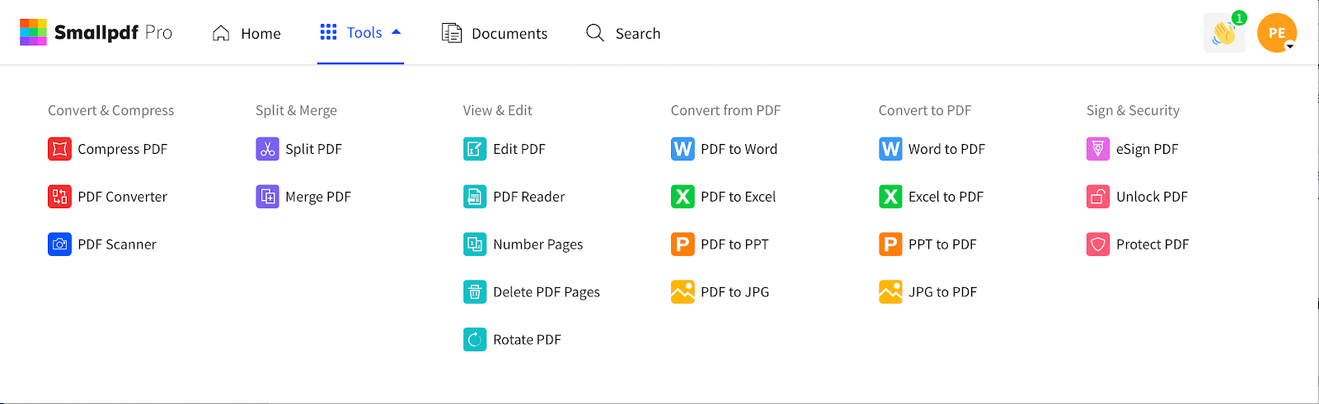Open Unlock PDF text link

tap(1152, 197)
